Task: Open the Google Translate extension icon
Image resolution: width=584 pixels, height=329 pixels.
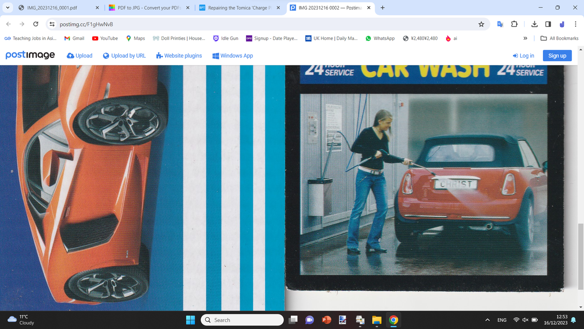Action: [500, 24]
